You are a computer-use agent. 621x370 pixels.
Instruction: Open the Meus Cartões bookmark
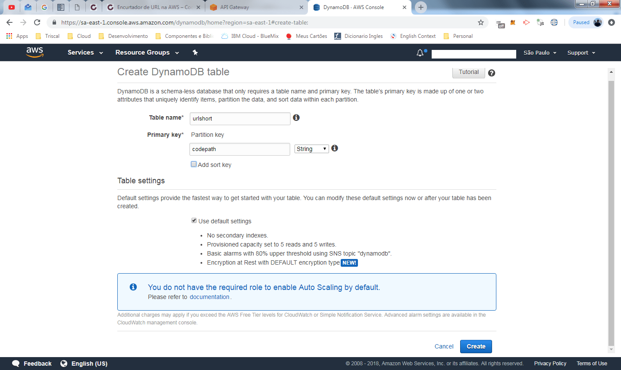[x=307, y=36]
